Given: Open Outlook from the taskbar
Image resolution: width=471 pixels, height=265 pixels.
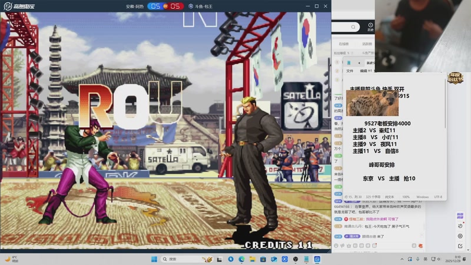Looking at the screenshot, I should [x=274, y=259].
